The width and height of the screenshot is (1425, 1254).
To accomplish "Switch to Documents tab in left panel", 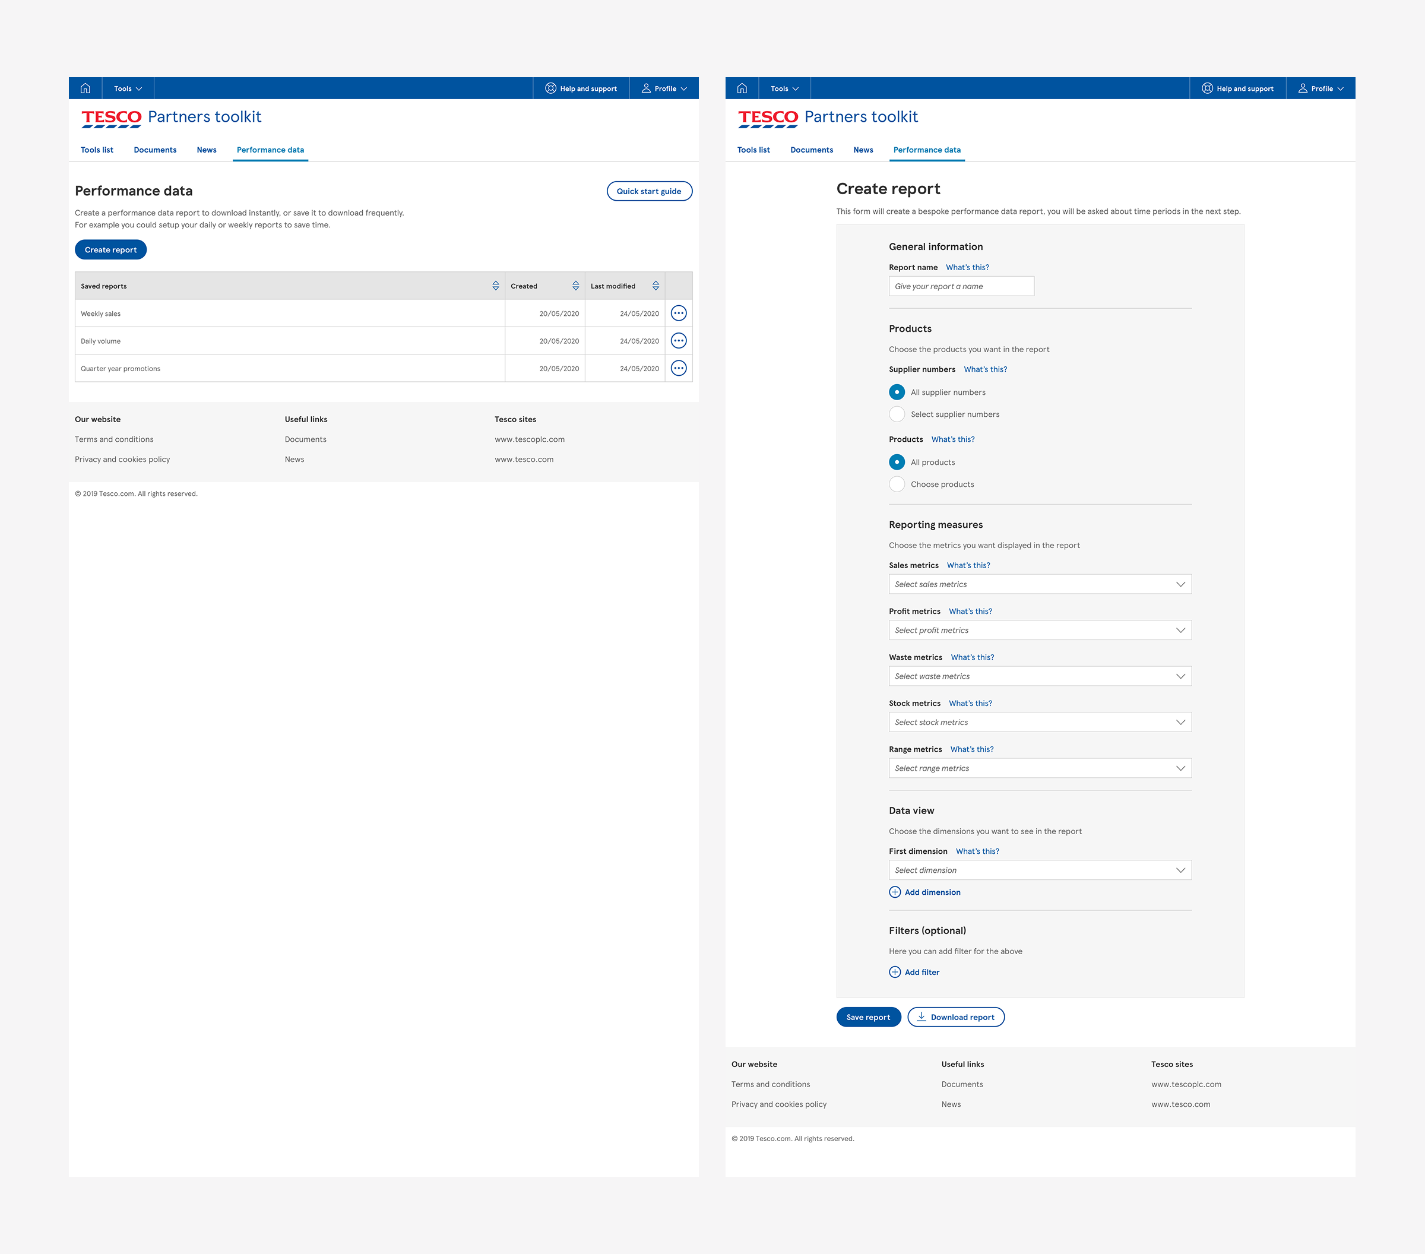I will (155, 150).
